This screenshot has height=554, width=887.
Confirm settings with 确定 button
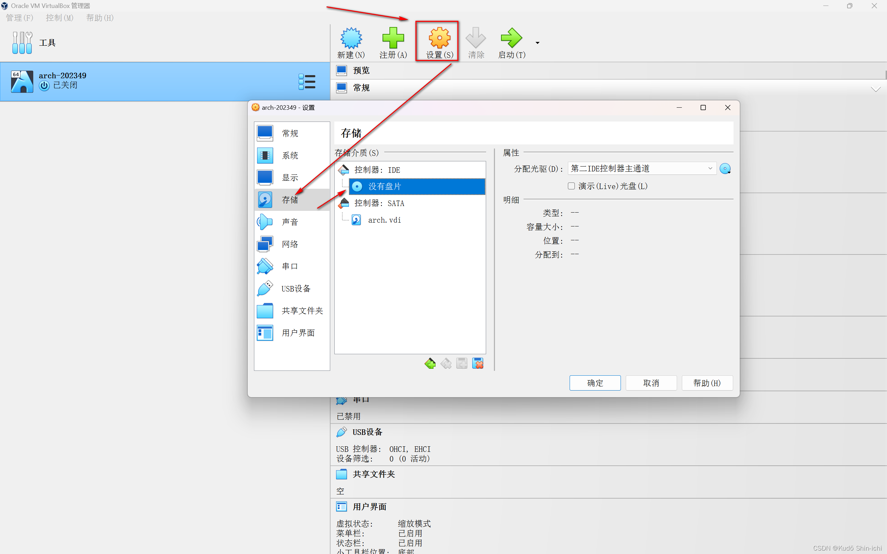click(595, 383)
